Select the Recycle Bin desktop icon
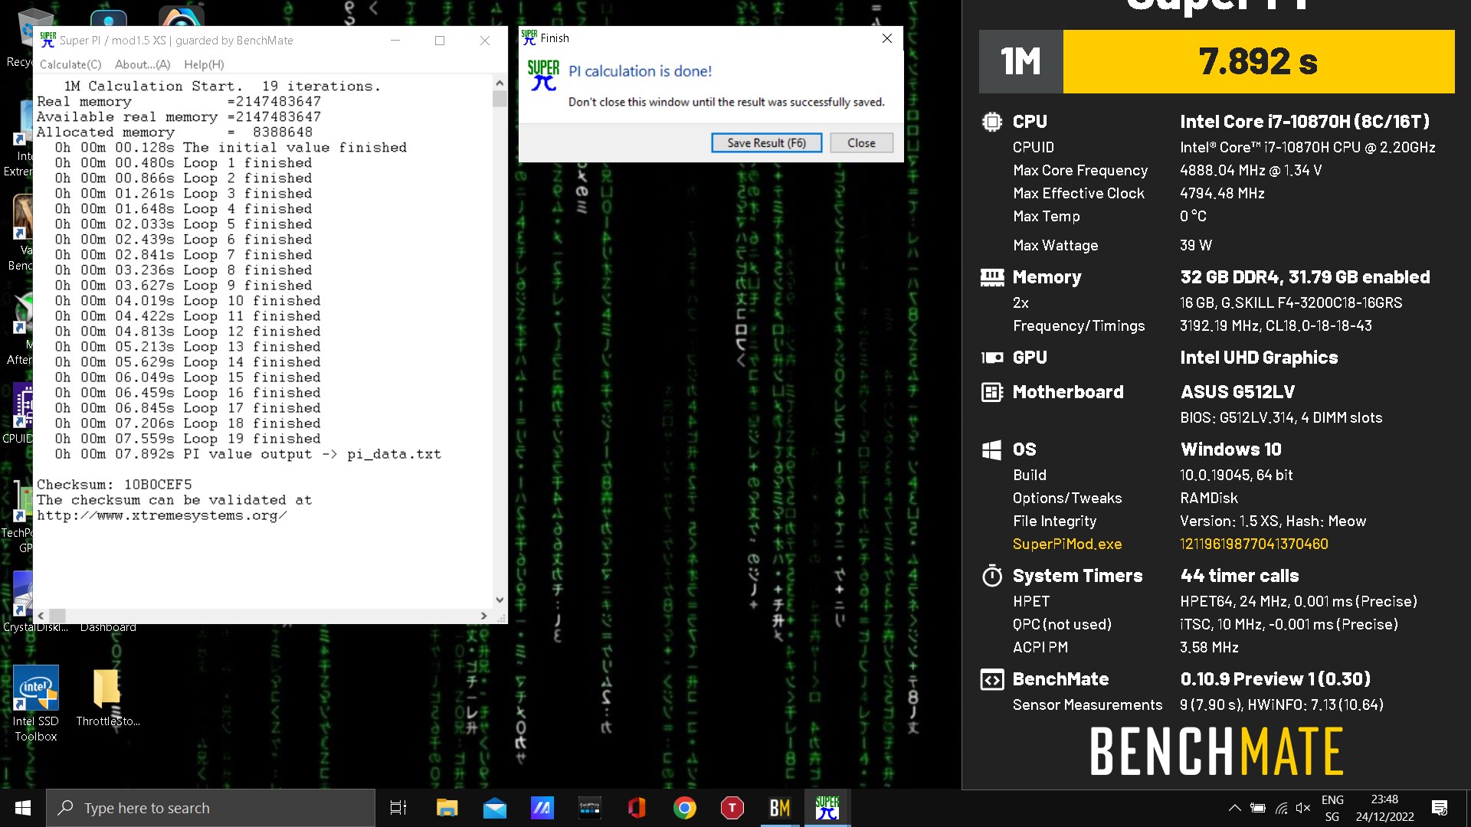 [x=23, y=38]
